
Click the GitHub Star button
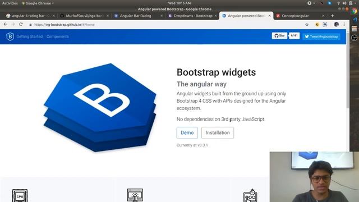(279, 36)
